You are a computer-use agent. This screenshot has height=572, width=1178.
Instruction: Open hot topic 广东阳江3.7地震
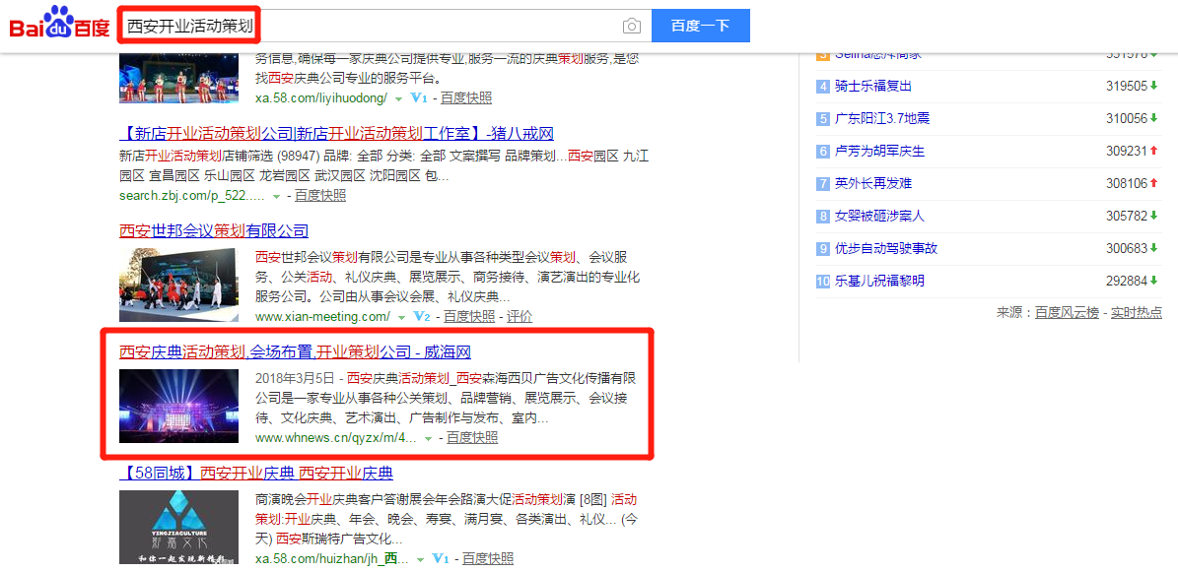point(882,118)
